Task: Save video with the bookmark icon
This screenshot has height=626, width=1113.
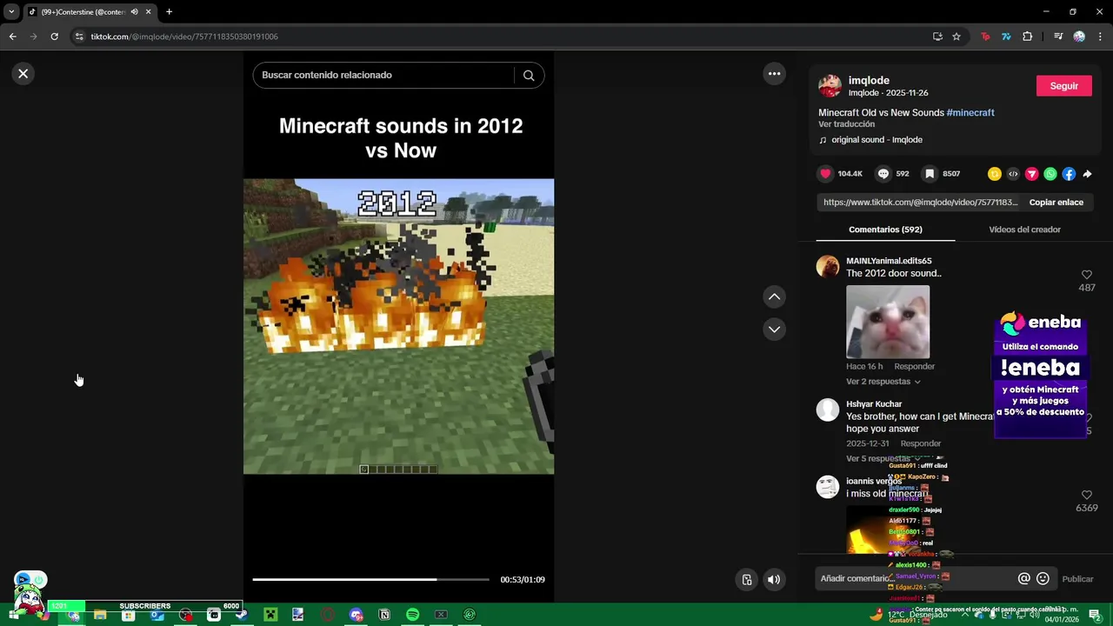Action: point(930,174)
